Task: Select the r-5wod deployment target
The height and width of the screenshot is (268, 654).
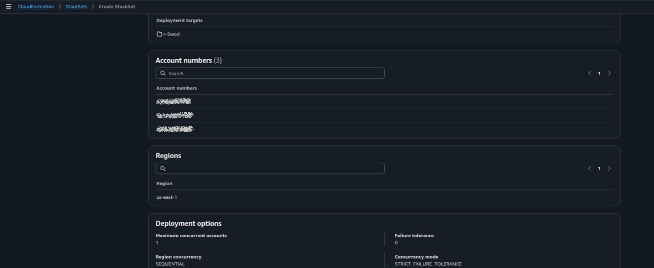Action: 171,34
